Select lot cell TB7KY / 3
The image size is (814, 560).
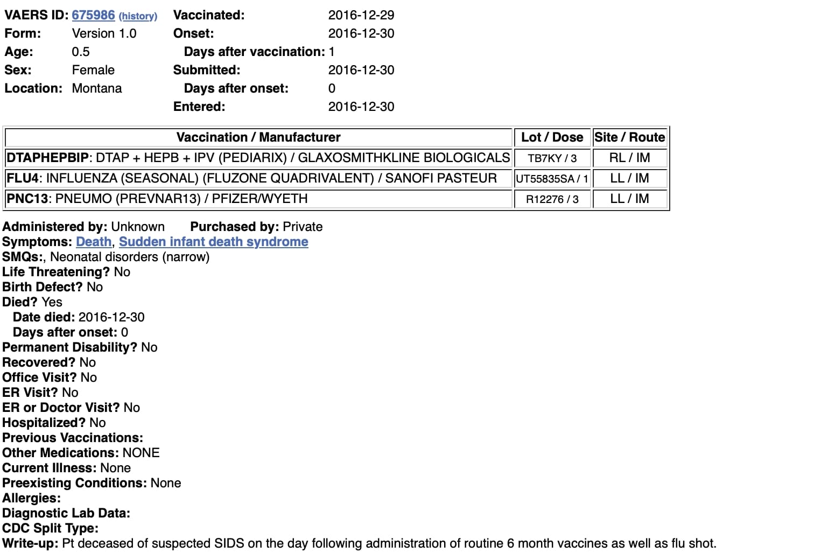click(x=552, y=158)
